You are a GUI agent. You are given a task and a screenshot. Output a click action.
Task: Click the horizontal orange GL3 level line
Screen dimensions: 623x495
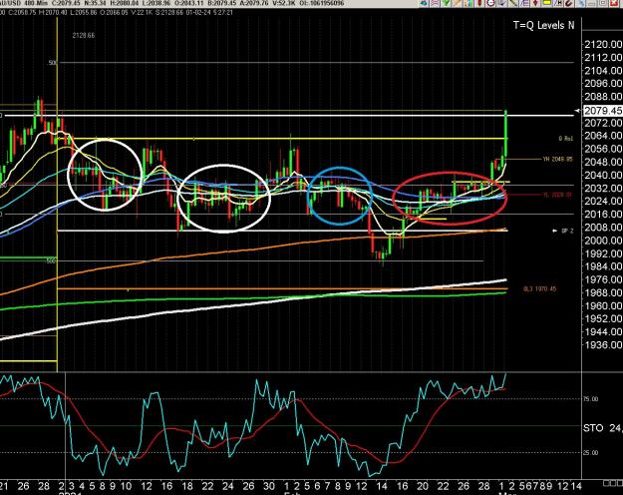283,288
